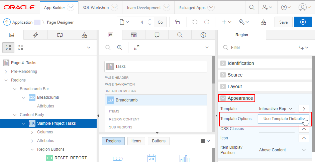Expand the Pre-Rendering tree node

(6, 72)
